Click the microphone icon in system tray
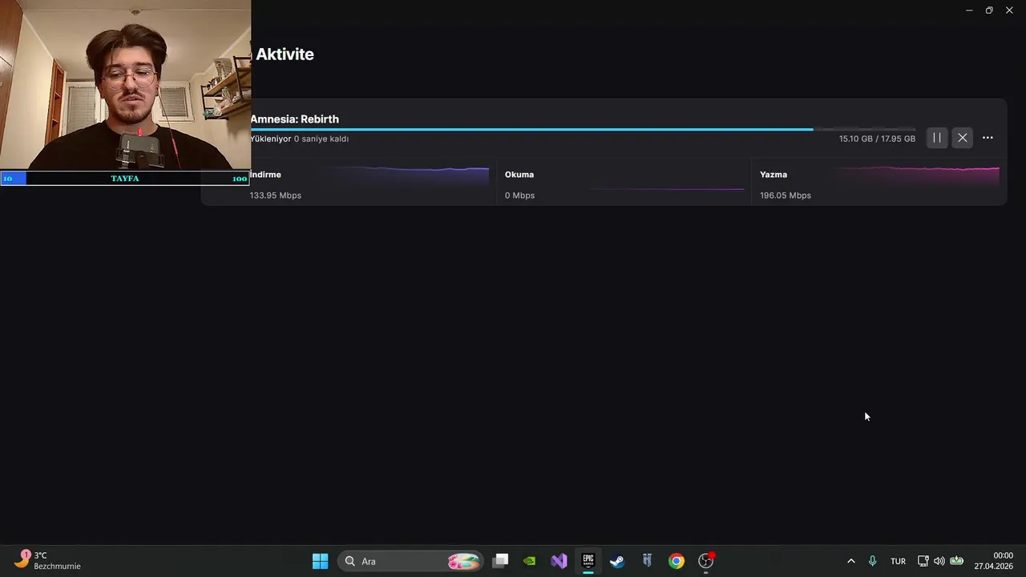The width and height of the screenshot is (1026, 577). [872, 561]
